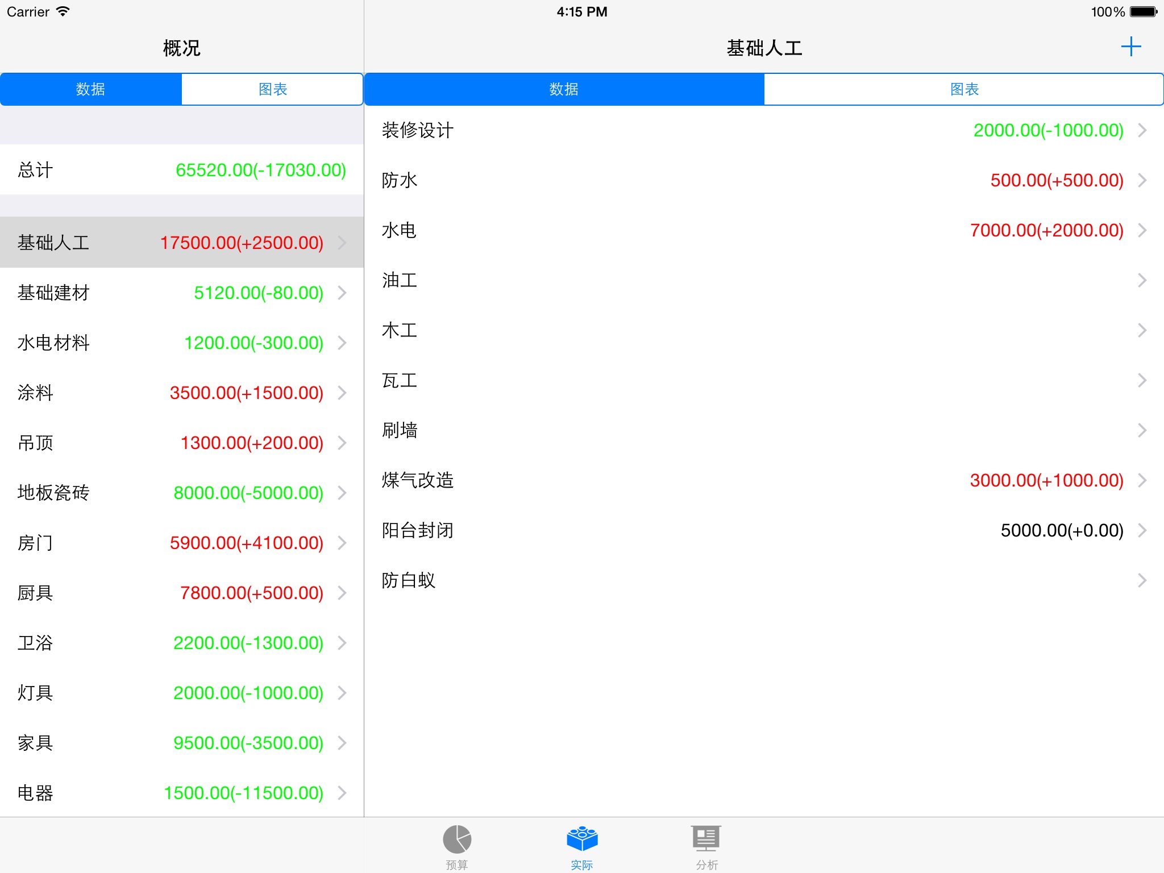Open the 阳台封闭 labor item

click(764, 530)
